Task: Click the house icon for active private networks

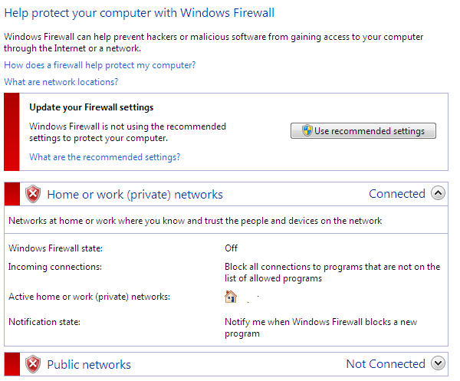Action: point(231,297)
